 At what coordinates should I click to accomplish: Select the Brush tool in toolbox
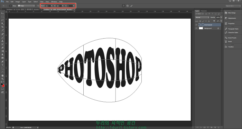pos(2,37)
